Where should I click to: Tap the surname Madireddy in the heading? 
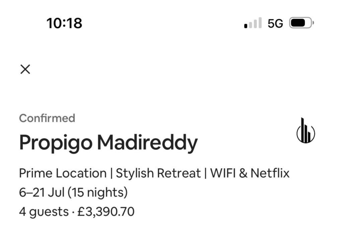147,143
